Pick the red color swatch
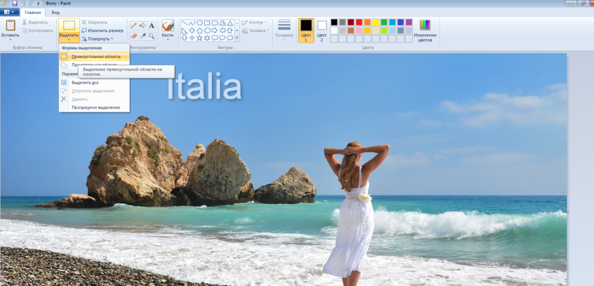The height and width of the screenshot is (286, 594). [359, 22]
